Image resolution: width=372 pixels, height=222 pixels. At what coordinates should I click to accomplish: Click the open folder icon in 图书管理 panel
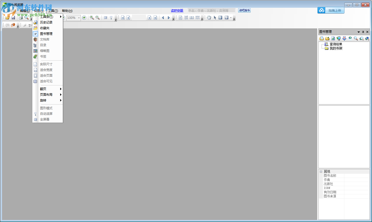pyautogui.click(x=327, y=38)
